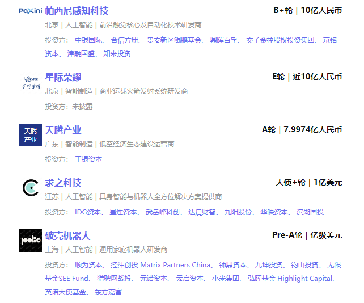Click investor link 鼎晖百孚
The image size is (364, 303).
tap(224, 40)
